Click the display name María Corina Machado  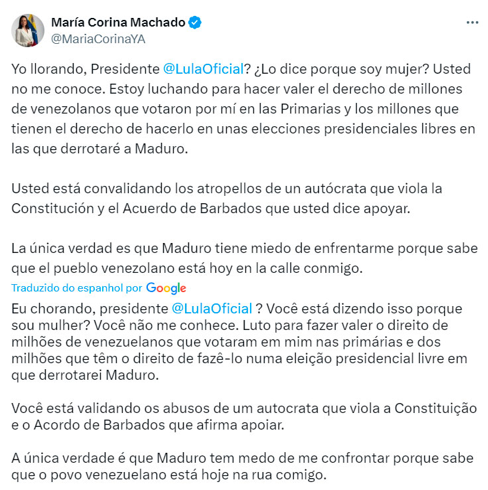pyautogui.click(x=118, y=23)
